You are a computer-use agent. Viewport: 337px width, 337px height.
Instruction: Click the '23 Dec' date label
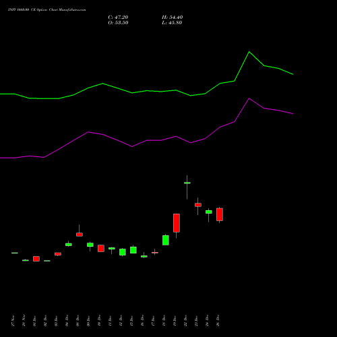coord(196,321)
